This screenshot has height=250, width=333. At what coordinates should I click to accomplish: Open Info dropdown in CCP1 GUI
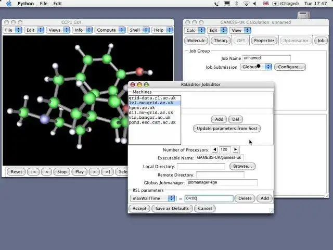[82, 30]
